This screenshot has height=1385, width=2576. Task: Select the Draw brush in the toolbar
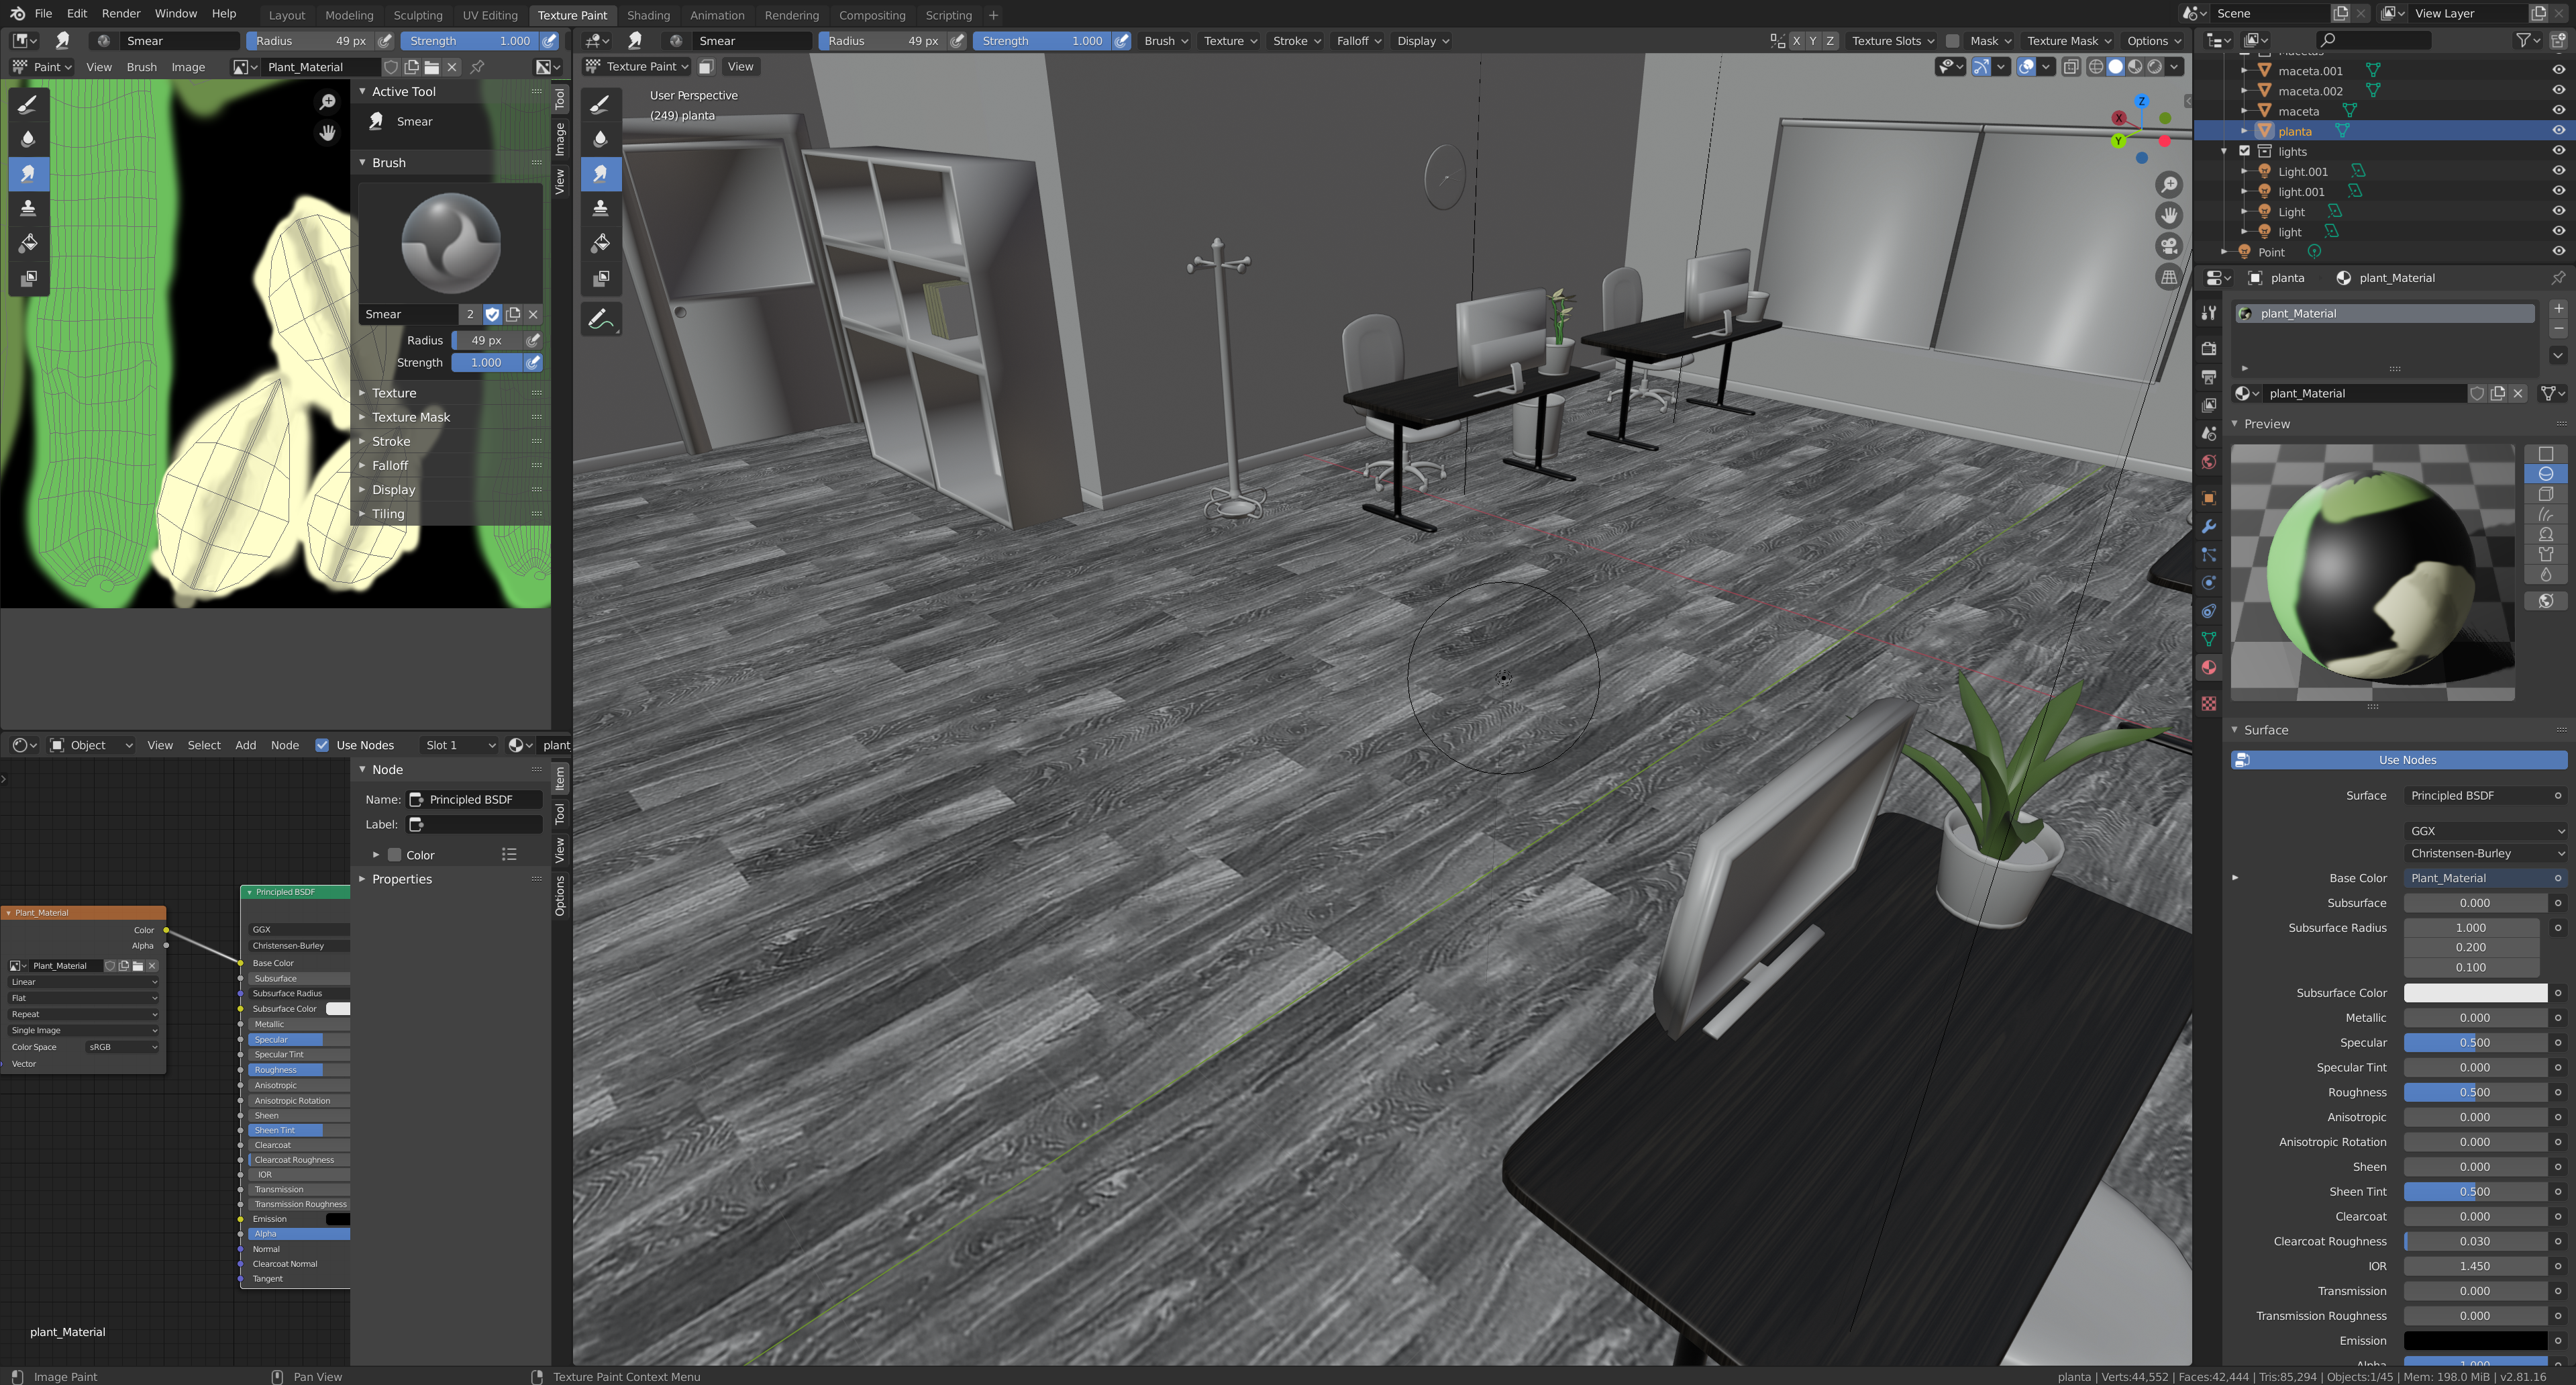coord(28,104)
